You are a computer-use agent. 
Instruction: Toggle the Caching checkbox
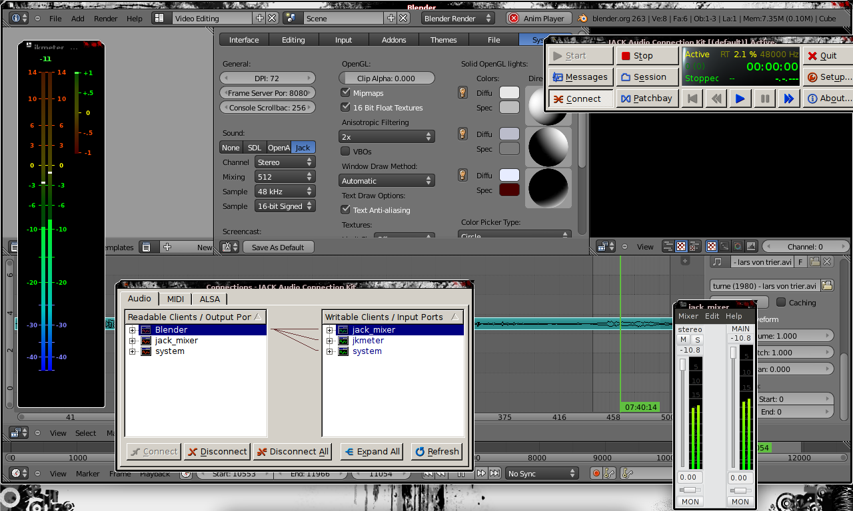(x=781, y=302)
